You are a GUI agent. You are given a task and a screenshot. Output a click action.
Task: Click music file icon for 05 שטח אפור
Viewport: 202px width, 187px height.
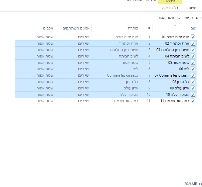pos(193,63)
